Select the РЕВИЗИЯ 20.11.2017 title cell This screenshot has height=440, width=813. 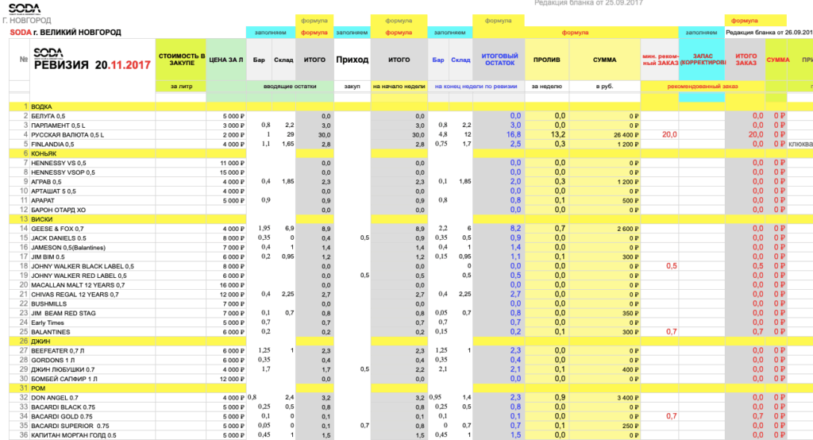click(x=92, y=65)
